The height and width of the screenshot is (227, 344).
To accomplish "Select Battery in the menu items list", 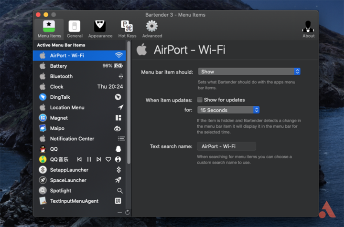I will tap(58, 66).
